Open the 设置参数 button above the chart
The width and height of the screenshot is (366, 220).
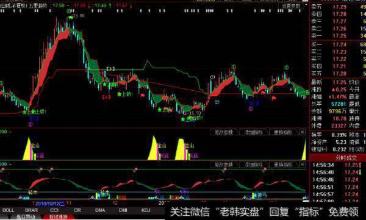(x=291, y=6)
